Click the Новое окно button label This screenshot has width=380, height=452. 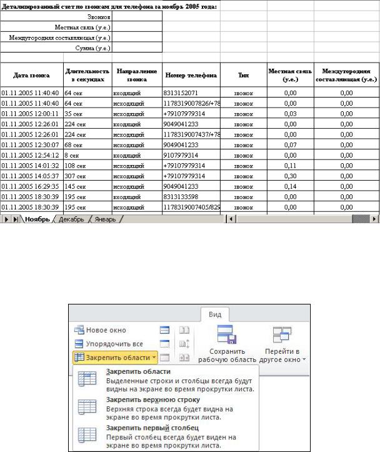click(106, 330)
